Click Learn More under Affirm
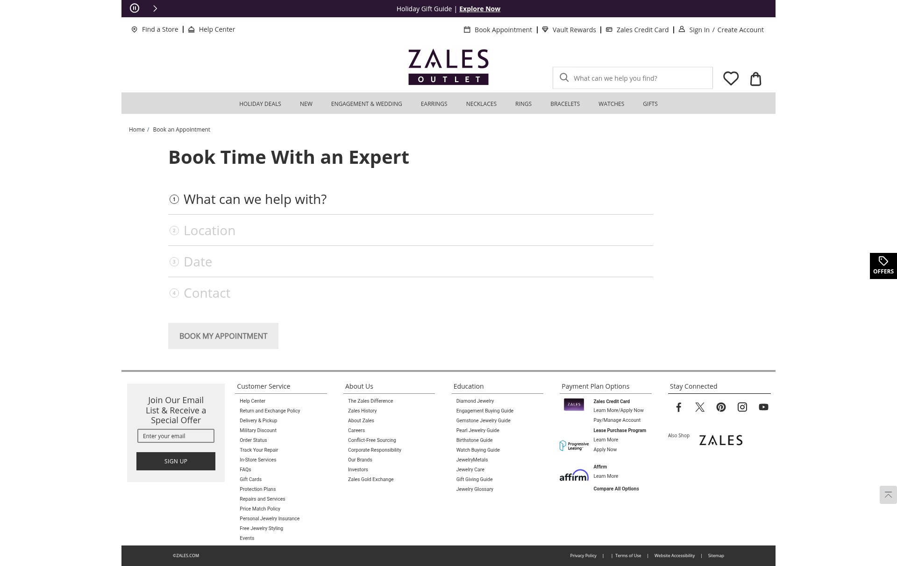Image resolution: width=897 pixels, height=566 pixels. click(605, 476)
